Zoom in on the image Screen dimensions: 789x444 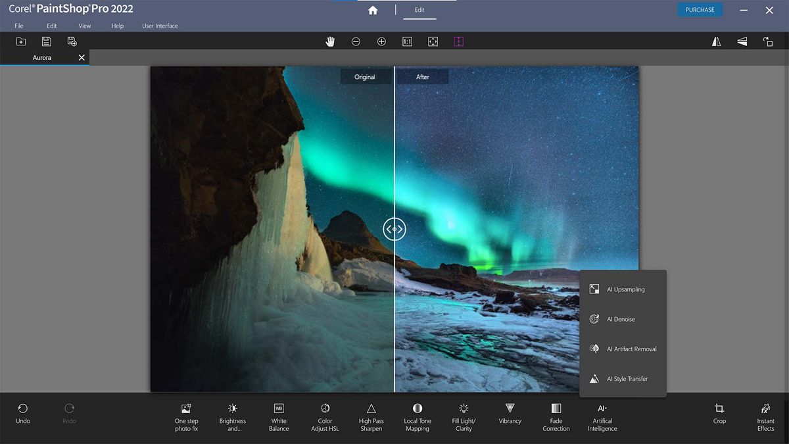381,41
